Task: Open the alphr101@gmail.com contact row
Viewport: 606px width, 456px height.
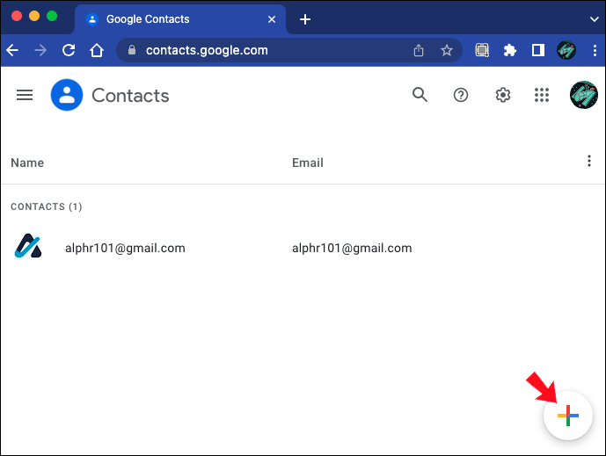Action: click(303, 248)
